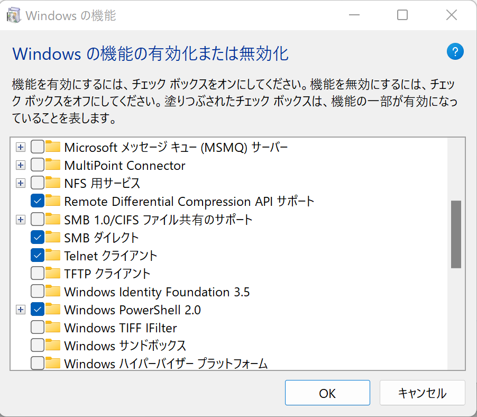
Task: Click the folder icon beside Windows TIFF IFilter
Action: (x=53, y=328)
